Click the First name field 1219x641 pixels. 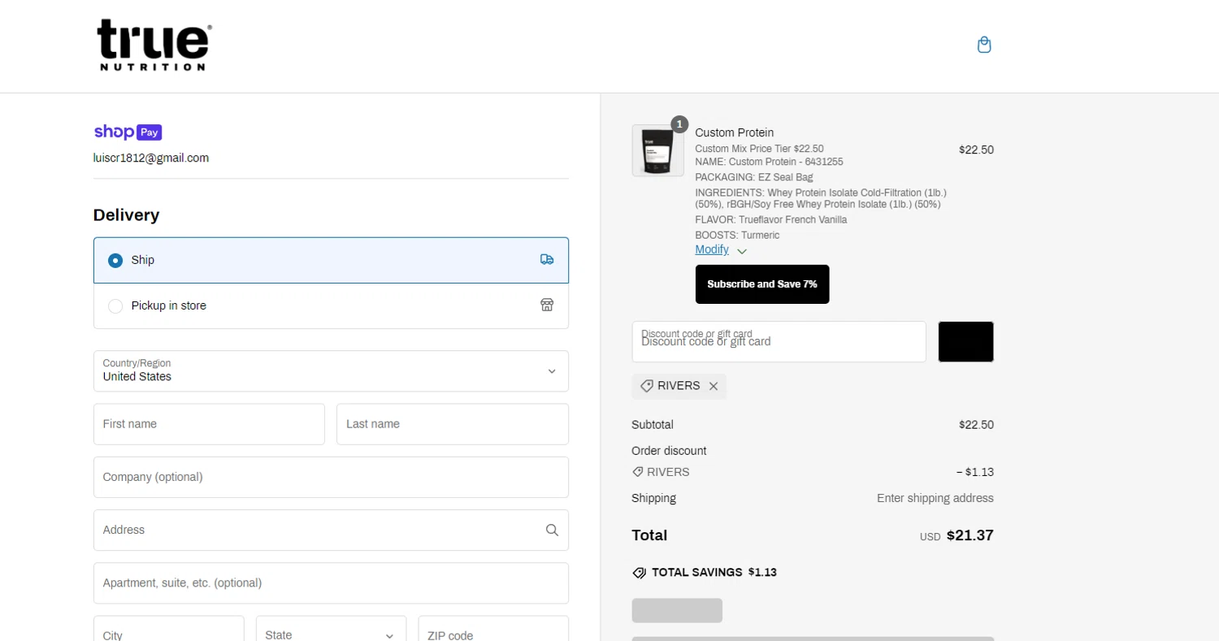point(209,424)
